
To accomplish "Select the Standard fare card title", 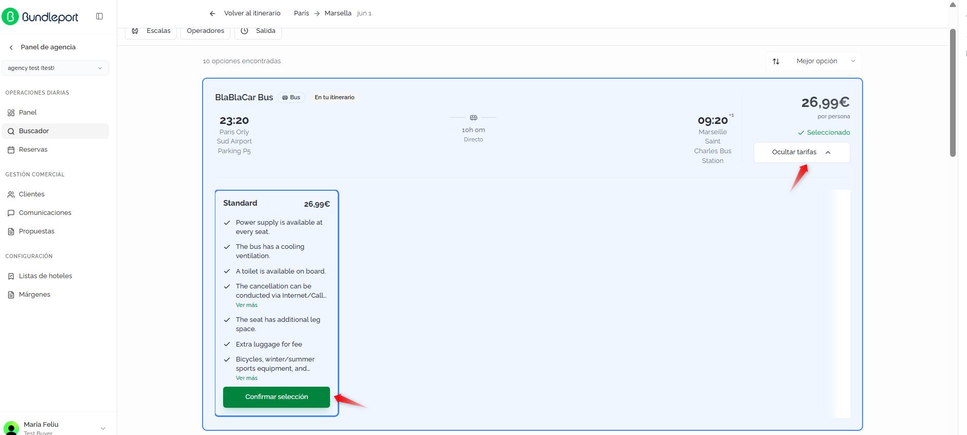I will pos(240,203).
